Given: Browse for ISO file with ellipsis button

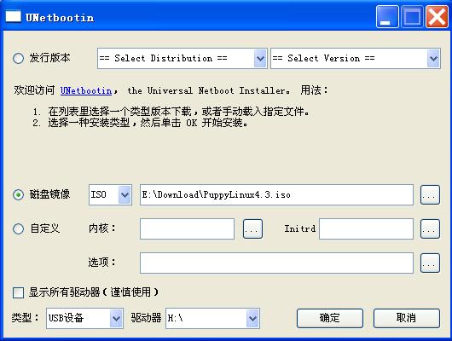Looking at the screenshot, I should (430, 195).
